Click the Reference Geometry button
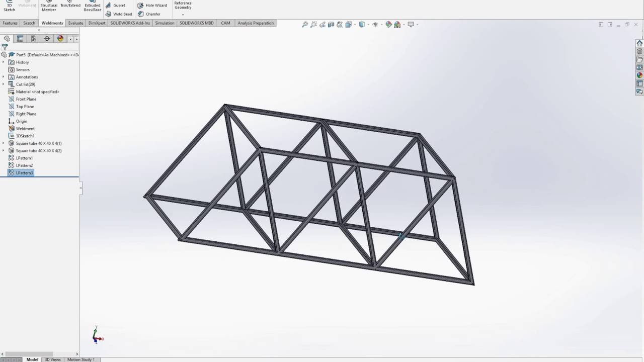This screenshot has height=362, width=644. pos(183,5)
